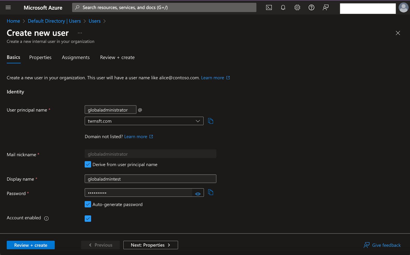Click the Microsoft Azure logo text
The height and width of the screenshot is (255, 410).
click(x=43, y=8)
